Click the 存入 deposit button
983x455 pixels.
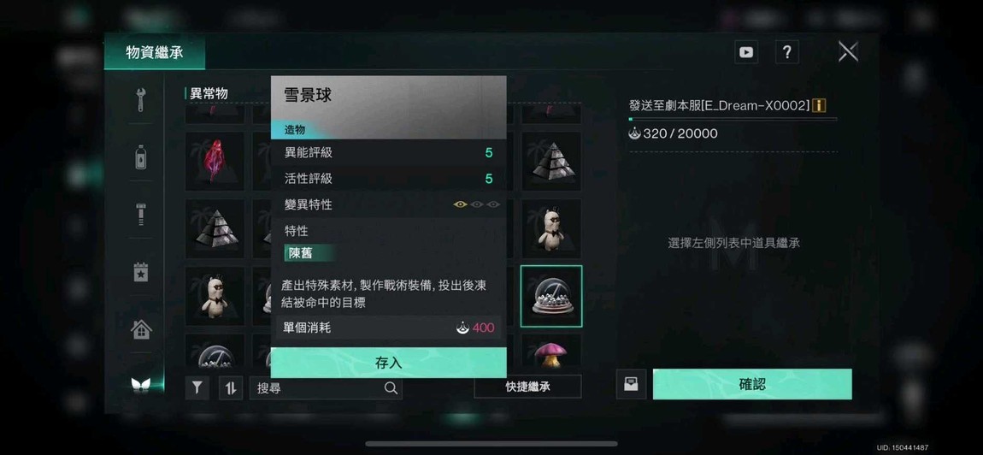coord(389,363)
